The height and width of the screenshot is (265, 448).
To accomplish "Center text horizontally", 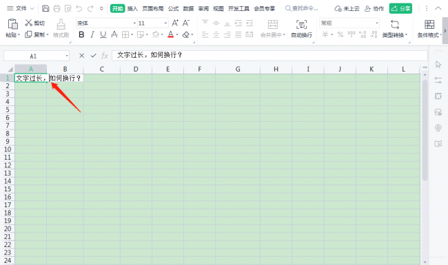I will coord(216,35).
